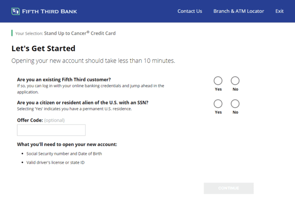Click the citizen or resident alien question text
The image size is (295, 200).
[x=83, y=102]
